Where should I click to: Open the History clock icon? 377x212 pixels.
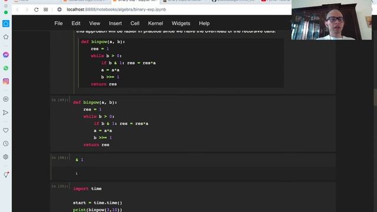pos(6,144)
